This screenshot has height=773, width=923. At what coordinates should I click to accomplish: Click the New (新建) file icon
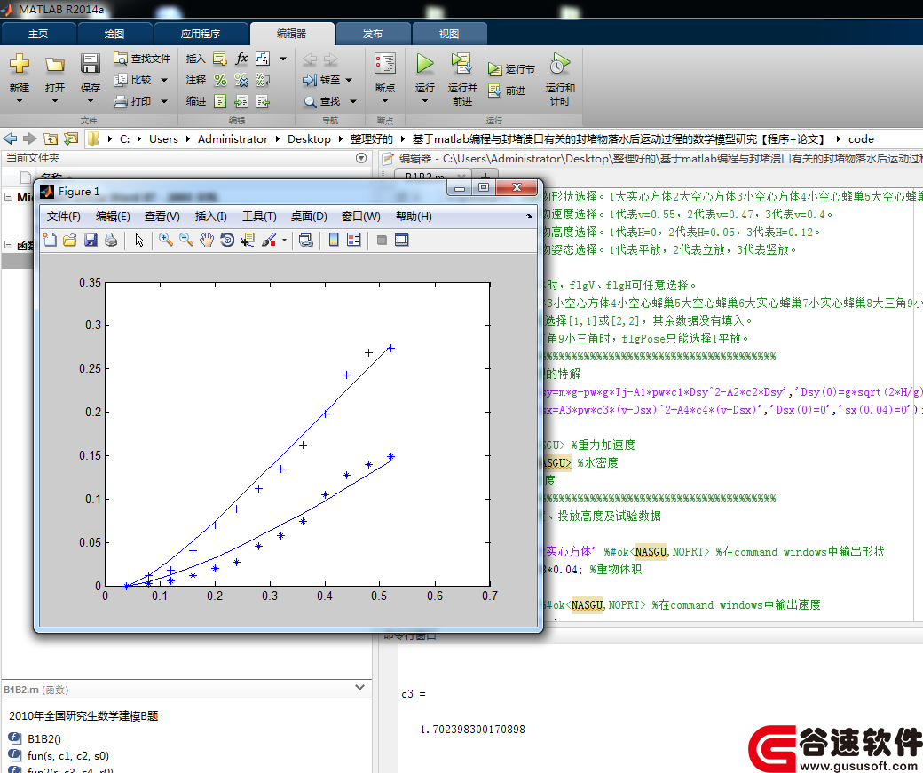(20, 64)
